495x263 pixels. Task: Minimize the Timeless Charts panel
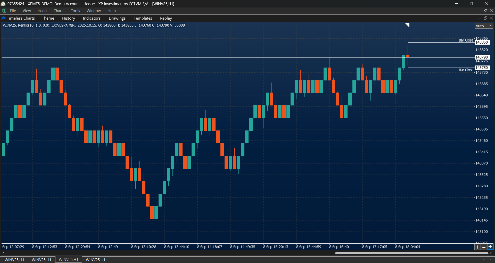pos(479,18)
